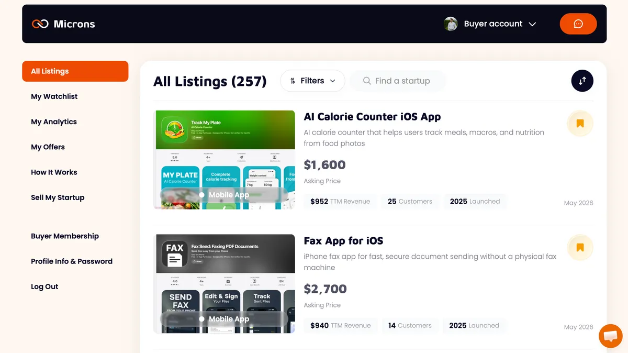Open My Offers section
The height and width of the screenshot is (353, 628).
(48, 147)
